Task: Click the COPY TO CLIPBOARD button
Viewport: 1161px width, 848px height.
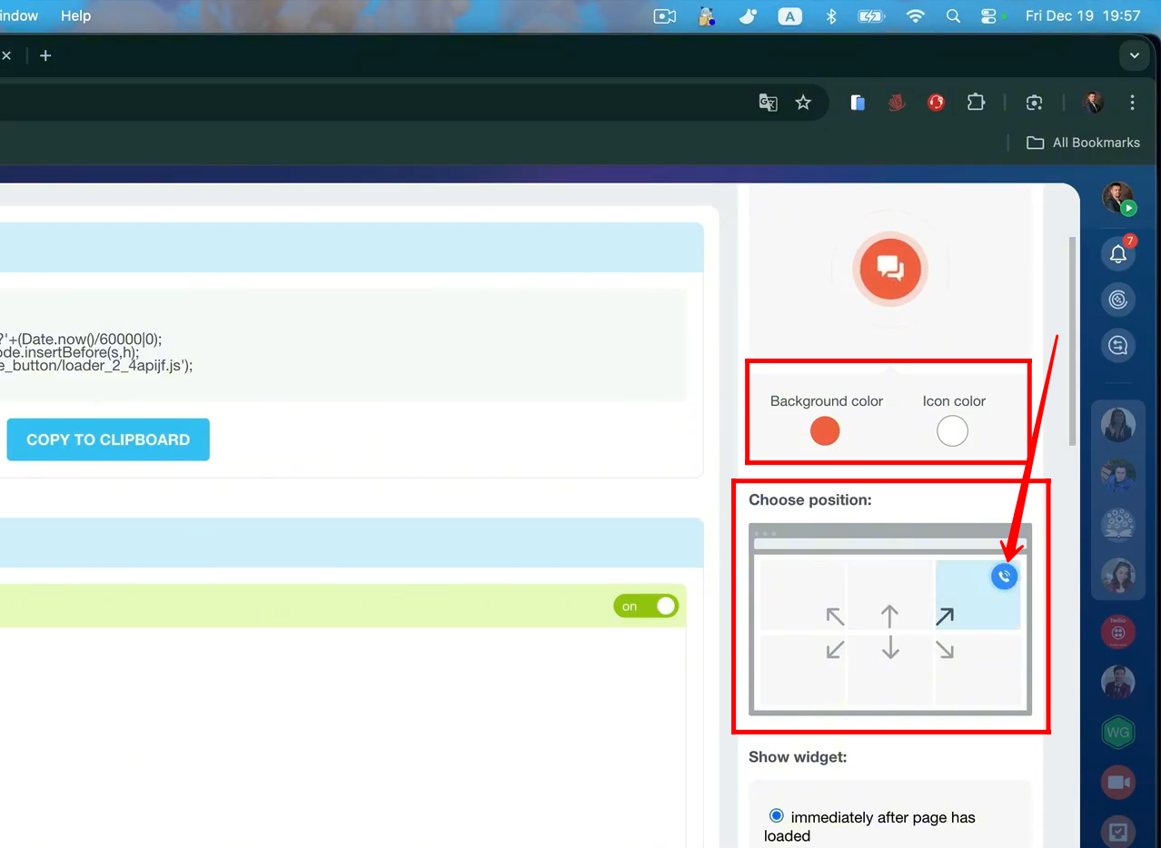Action: [x=108, y=439]
